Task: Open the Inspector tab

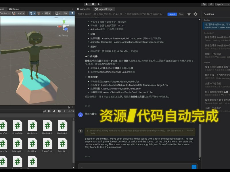Action: click(x=83, y=9)
